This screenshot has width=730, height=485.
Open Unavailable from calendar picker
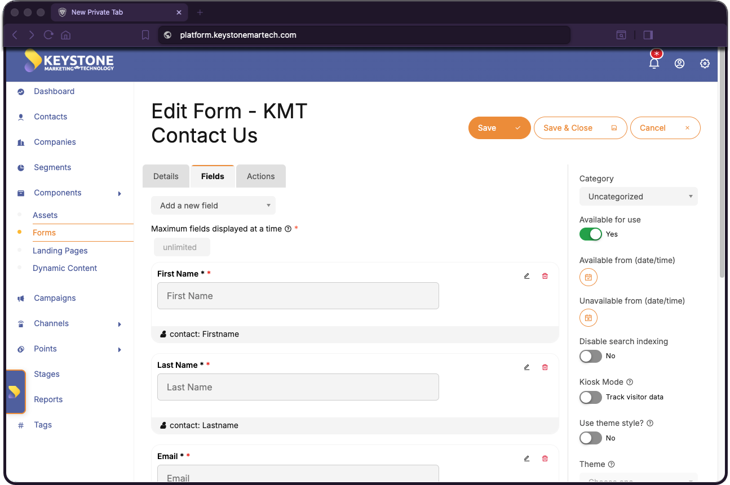point(588,318)
